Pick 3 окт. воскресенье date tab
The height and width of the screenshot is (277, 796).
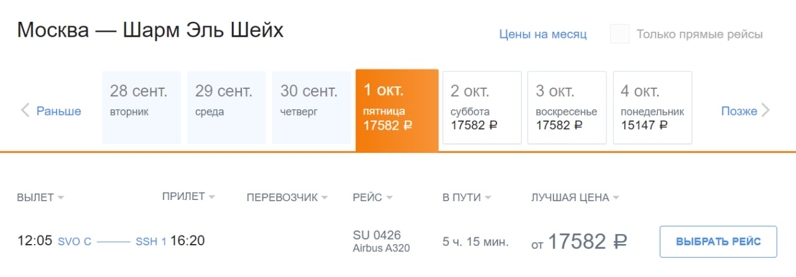[567, 108]
